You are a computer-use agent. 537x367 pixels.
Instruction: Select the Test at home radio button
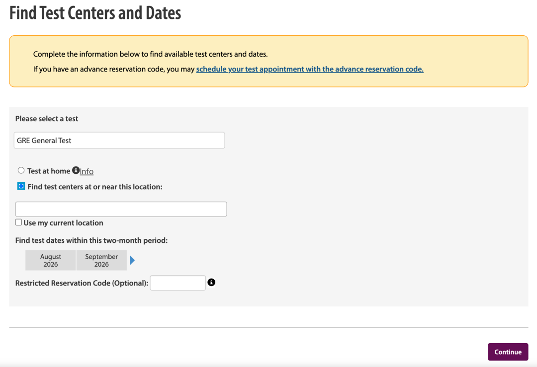pyautogui.click(x=21, y=170)
